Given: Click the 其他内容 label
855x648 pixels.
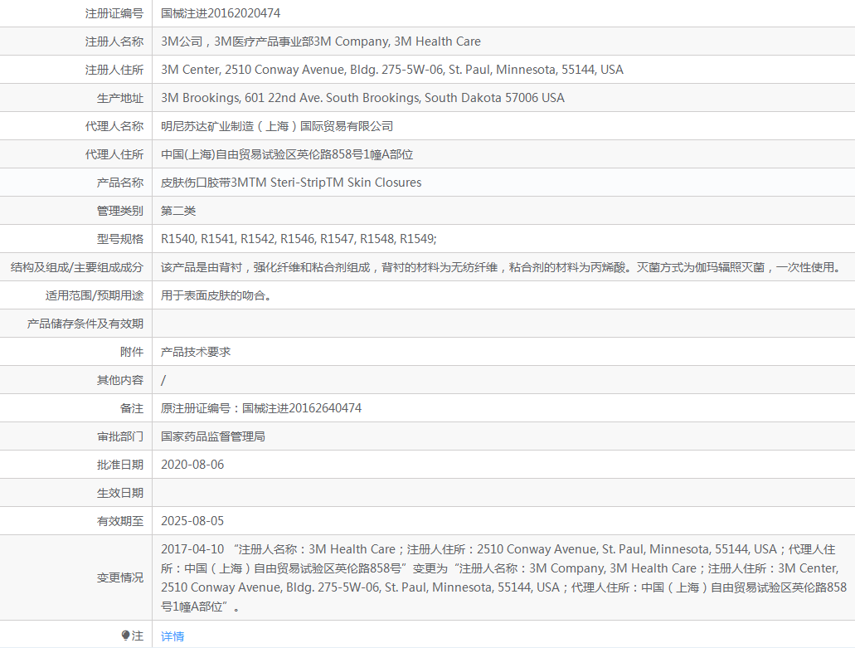Looking at the screenshot, I should point(120,380).
